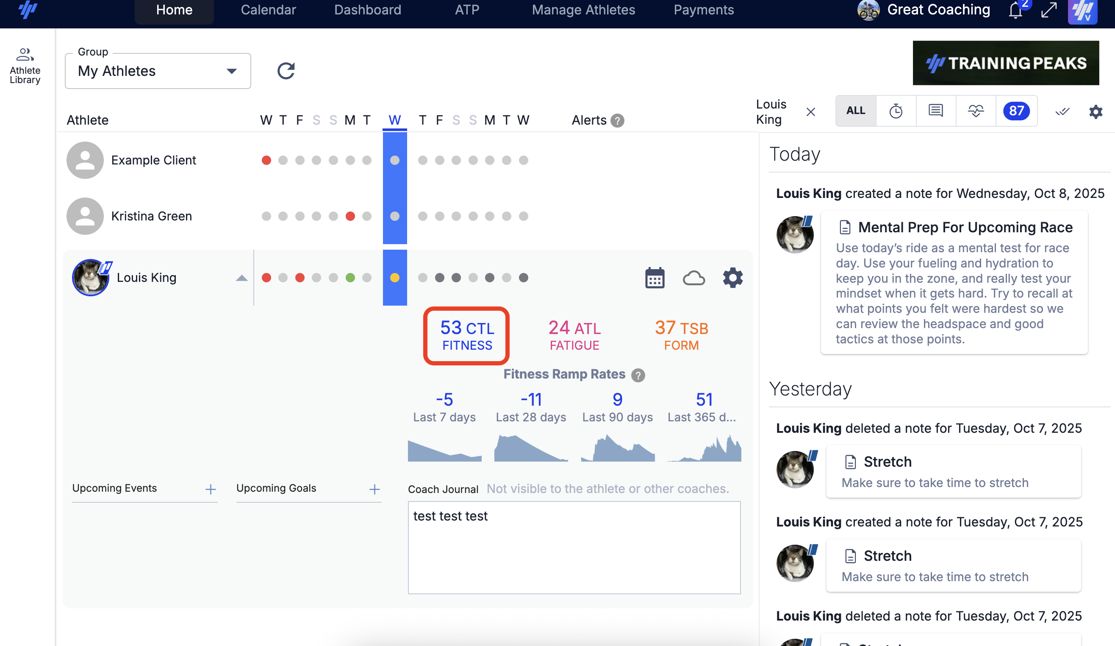
Task: Switch to the Calendar tab
Action: coord(268,10)
